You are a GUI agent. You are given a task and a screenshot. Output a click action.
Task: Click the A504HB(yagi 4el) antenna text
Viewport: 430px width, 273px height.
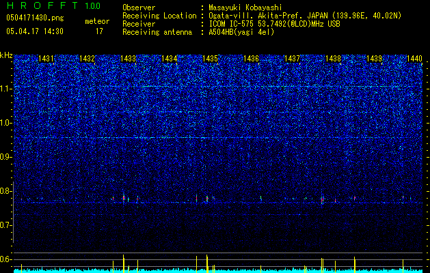pyautogui.click(x=241, y=32)
